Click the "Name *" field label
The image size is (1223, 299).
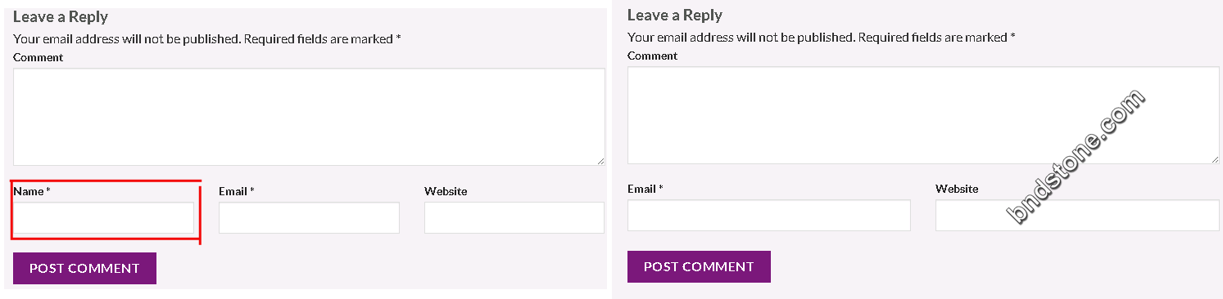(32, 191)
